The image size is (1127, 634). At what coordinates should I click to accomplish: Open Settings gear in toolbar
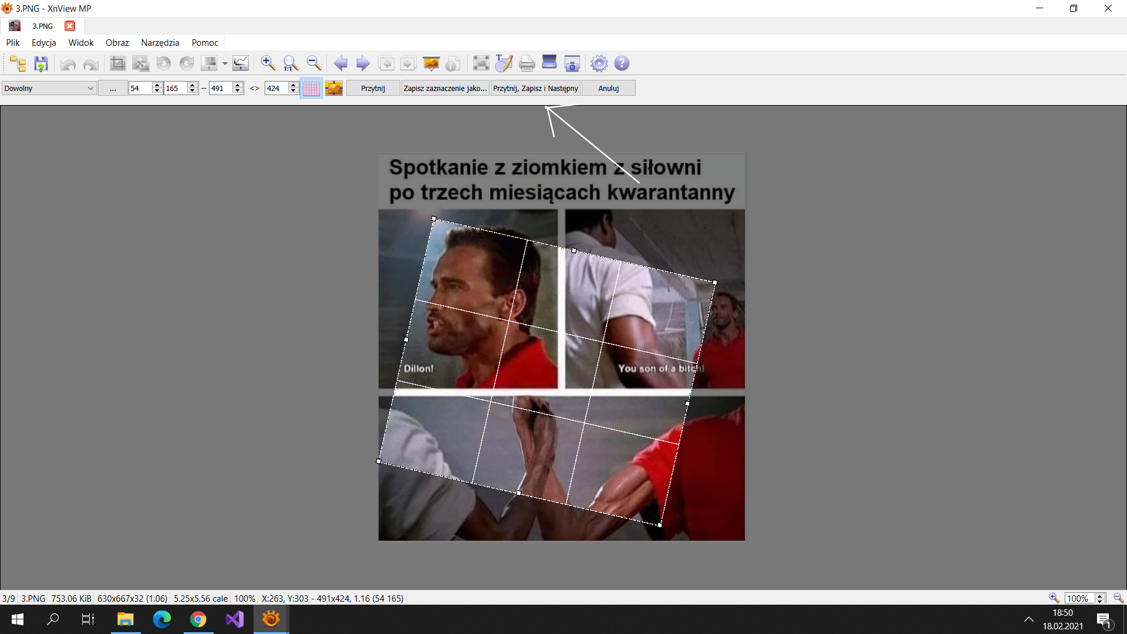(x=599, y=63)
